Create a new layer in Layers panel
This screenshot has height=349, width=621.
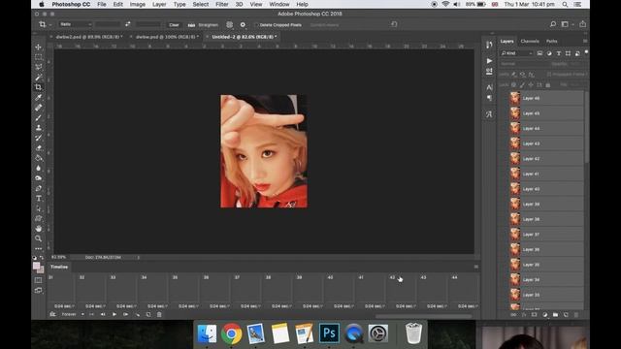pos(566,315)
